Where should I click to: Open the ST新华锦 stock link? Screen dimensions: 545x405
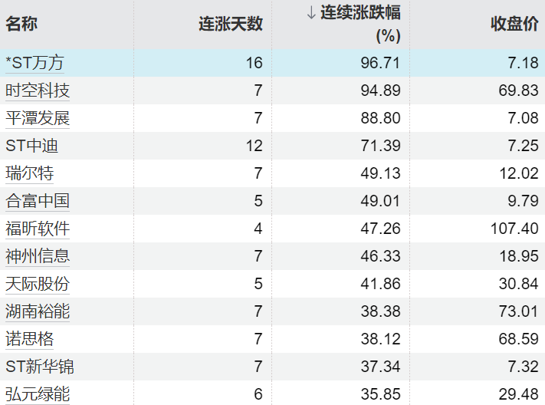click(x=40, y=367)
